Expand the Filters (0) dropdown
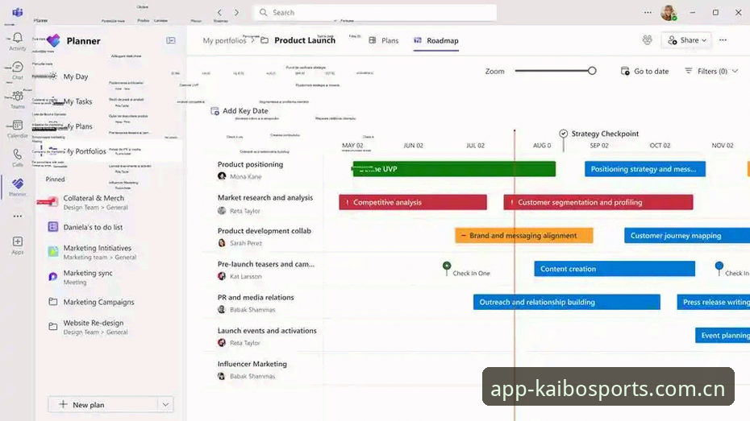The image size is (750, 421). (x=711, y=71)
